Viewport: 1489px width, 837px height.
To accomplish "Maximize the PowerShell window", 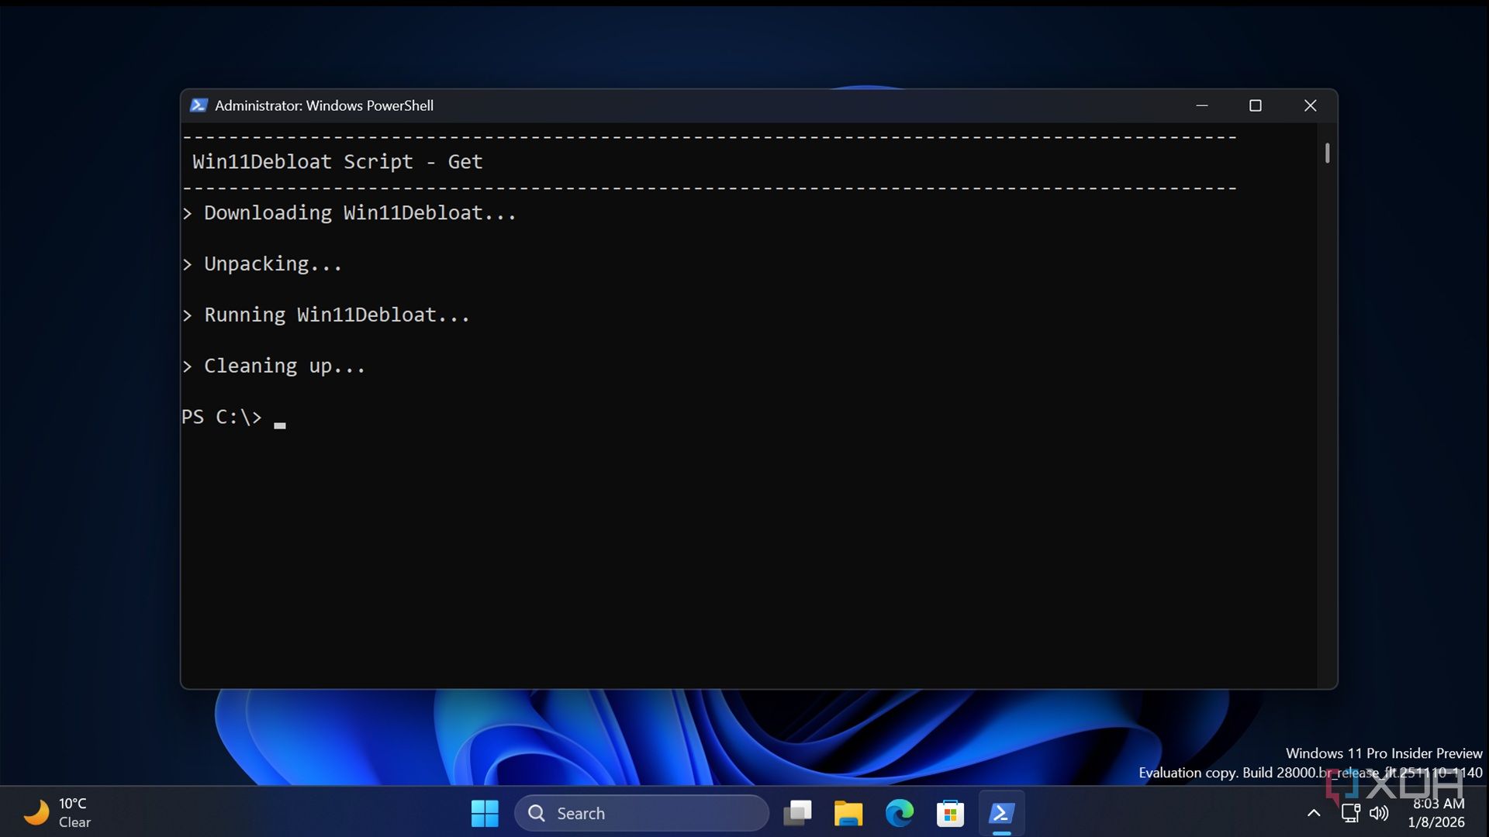I will tap(1256, 105).
